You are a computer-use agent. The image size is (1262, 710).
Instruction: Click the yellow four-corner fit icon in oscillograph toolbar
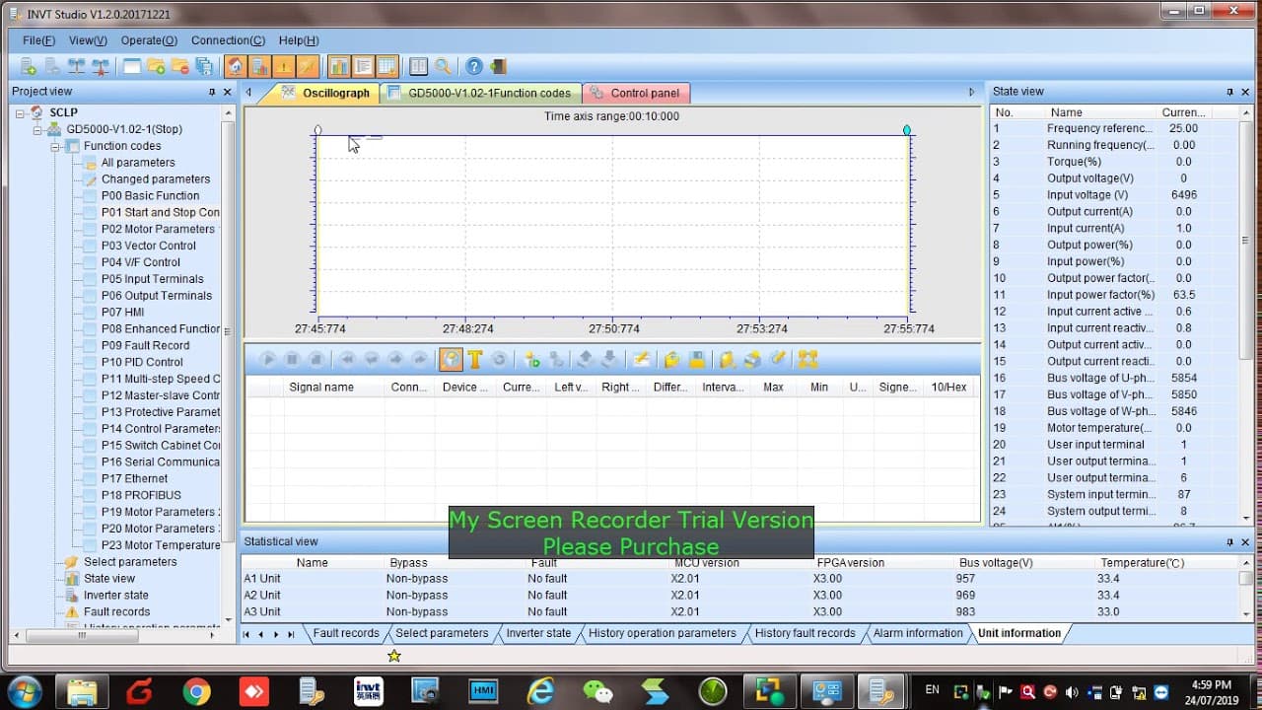(x=808, y=359)
